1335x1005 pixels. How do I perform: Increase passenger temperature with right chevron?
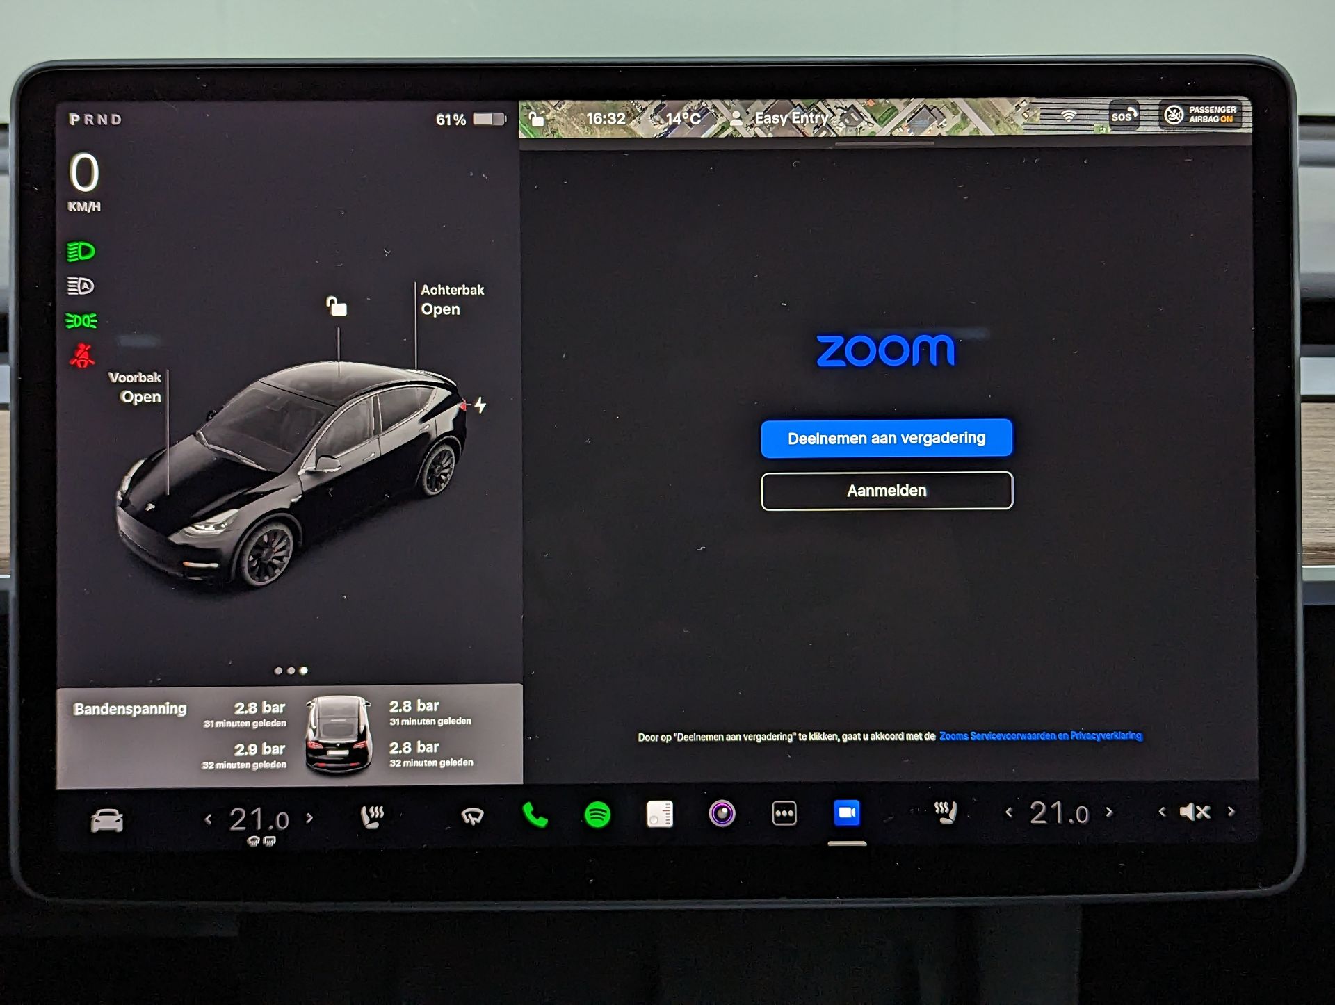(1110, 812)
